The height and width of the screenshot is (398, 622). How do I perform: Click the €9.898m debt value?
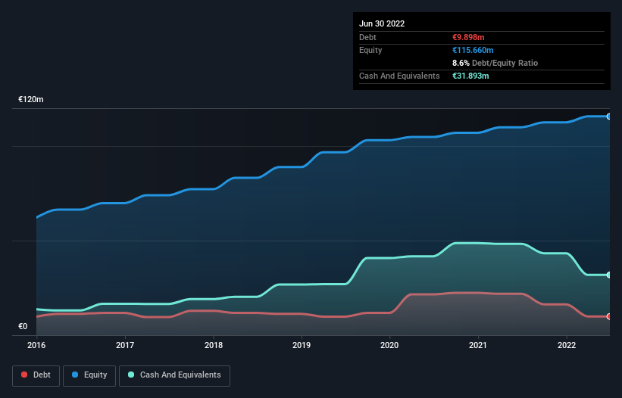468,37
